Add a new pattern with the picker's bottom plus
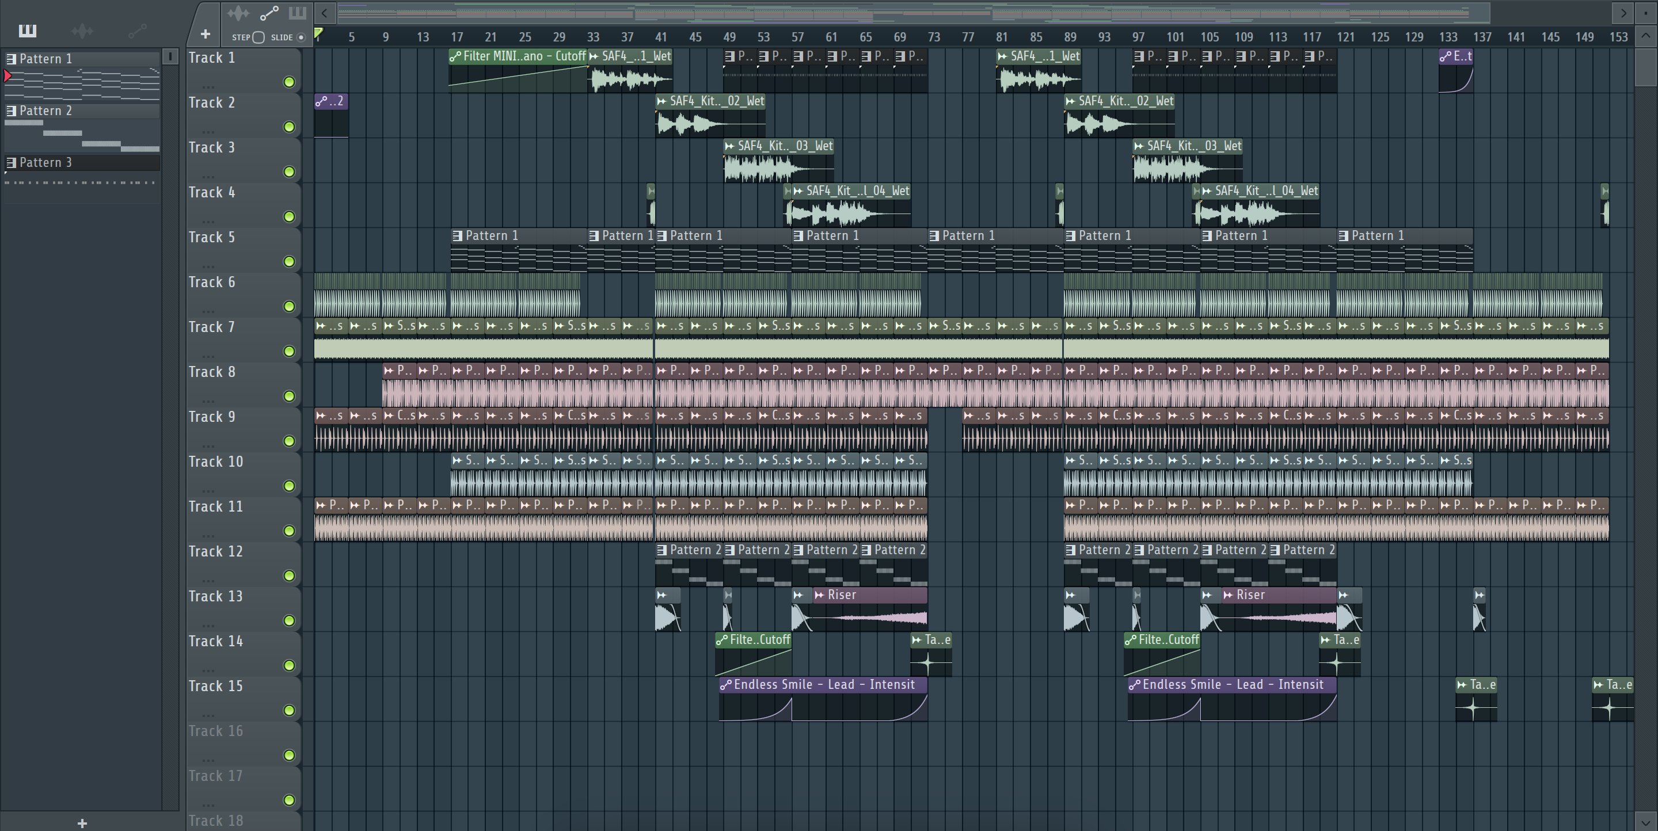Image resolution: width=1658 pixels, height=831 pixels. pyautogui.click(x=82, y=822)
